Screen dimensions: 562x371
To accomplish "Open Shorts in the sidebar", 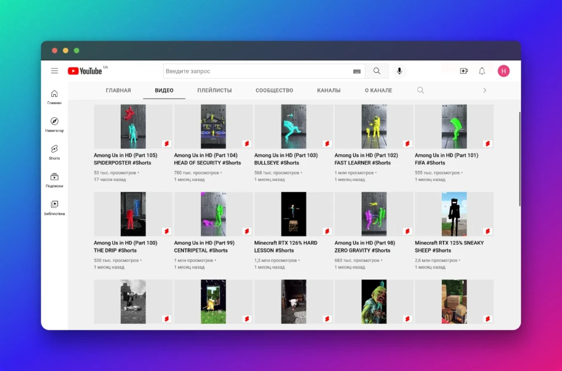I will pos(54,152).
